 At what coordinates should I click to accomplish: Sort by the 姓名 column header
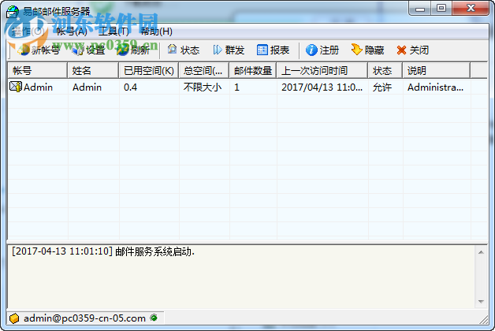[93, 70]
